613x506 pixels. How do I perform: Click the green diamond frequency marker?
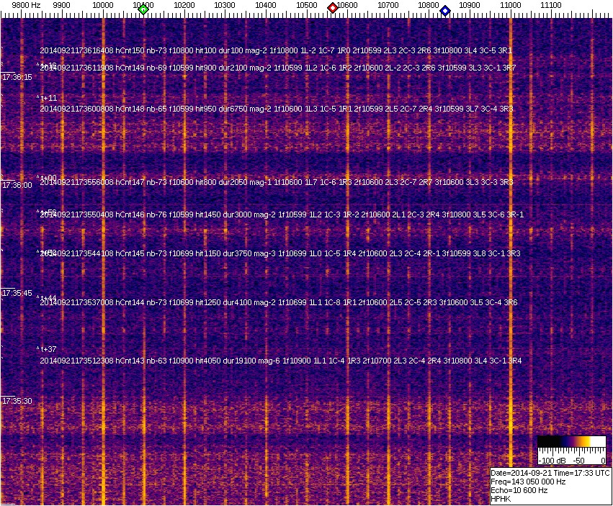click(x=143, y=9)
